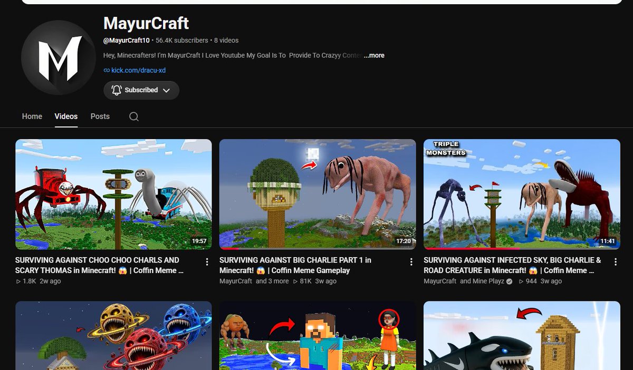
Task: Click the 944 views text
Action: (527, 281)
